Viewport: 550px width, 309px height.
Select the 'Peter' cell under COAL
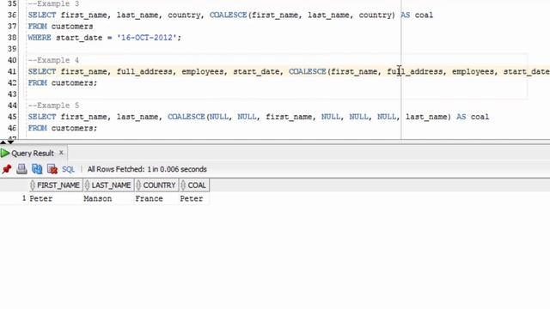[x=194, y=198]
